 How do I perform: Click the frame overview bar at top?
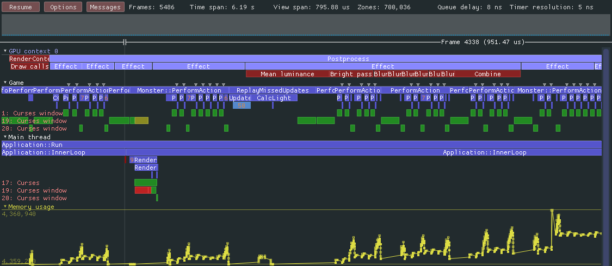(x=305, y=25)
